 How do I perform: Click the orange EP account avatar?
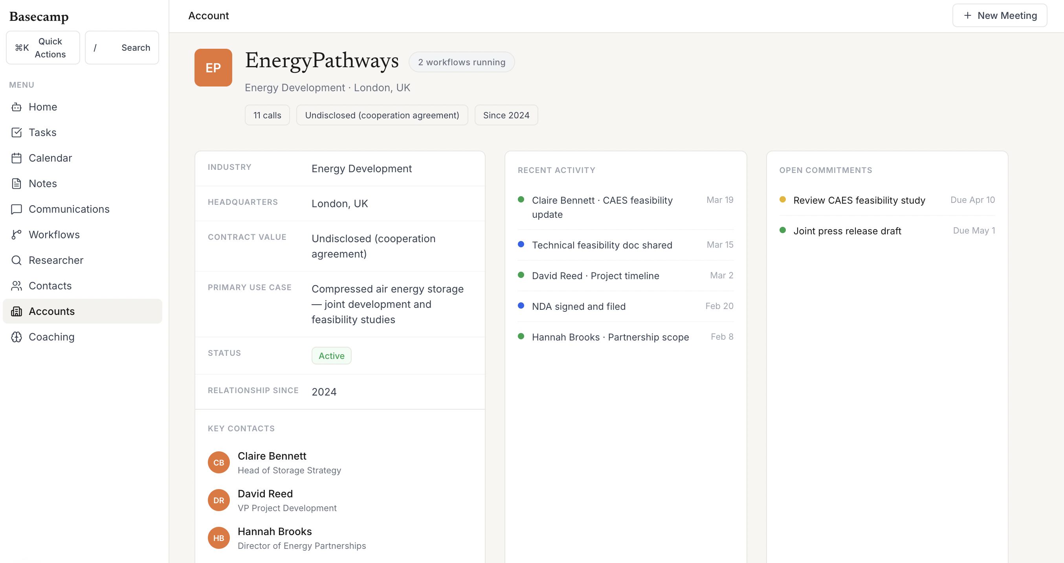point(213,68)
